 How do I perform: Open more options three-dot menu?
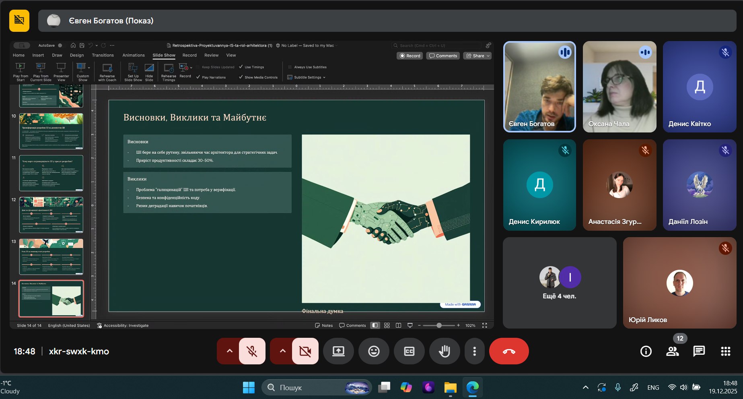(474, 351)
